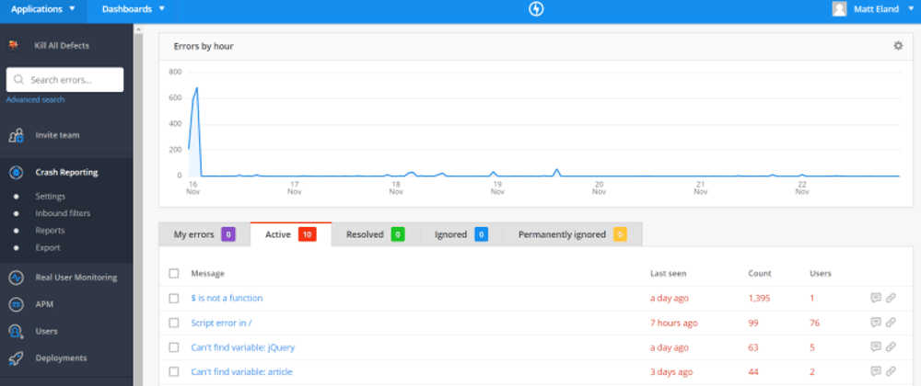Sort by the Count column header
Image resolution: width=921 pixels, height=386 pixels.
pos(760,273)
